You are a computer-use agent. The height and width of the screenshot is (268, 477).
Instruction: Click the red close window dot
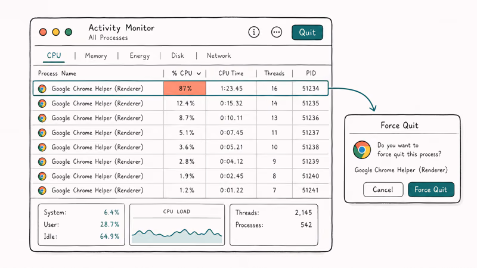(x=43, y=32)
